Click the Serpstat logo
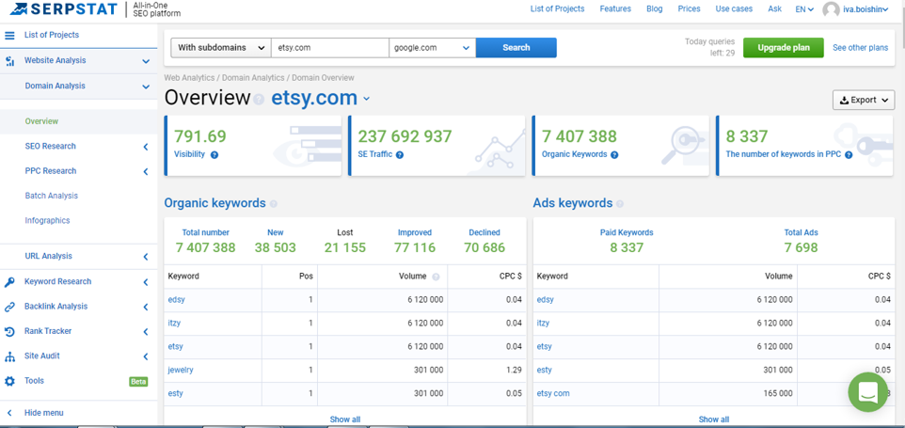Screen dimensions: 905x428 click(63, 9)
